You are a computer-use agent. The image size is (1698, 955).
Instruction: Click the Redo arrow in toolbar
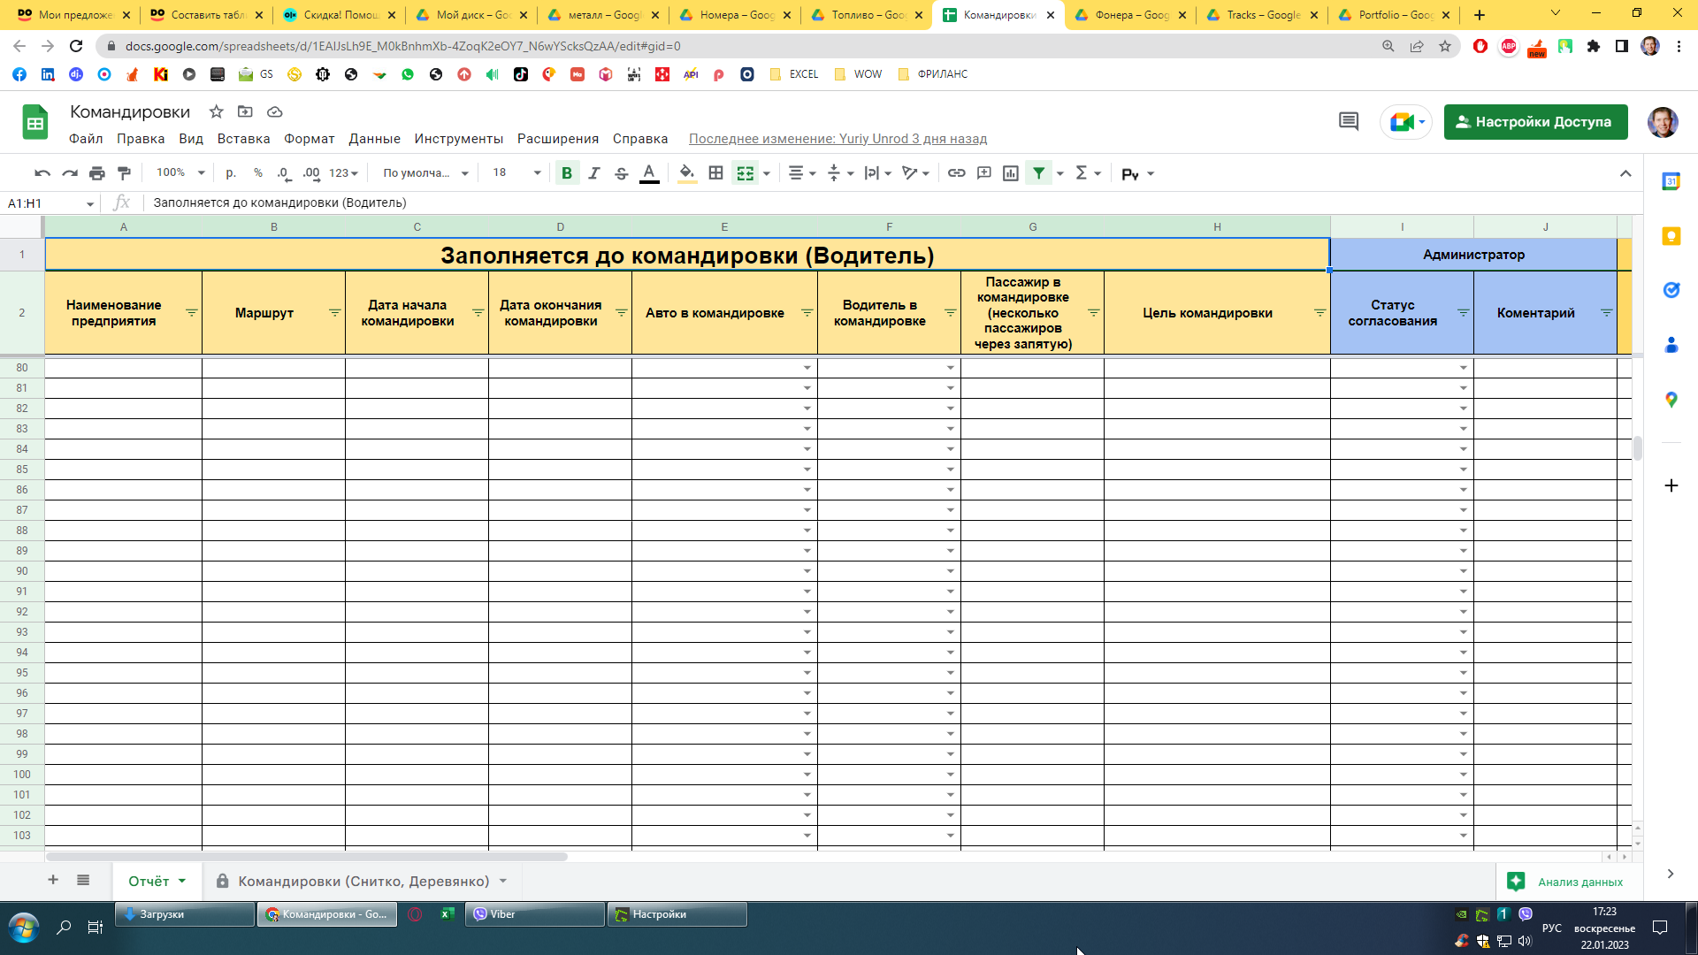(70, 173)
